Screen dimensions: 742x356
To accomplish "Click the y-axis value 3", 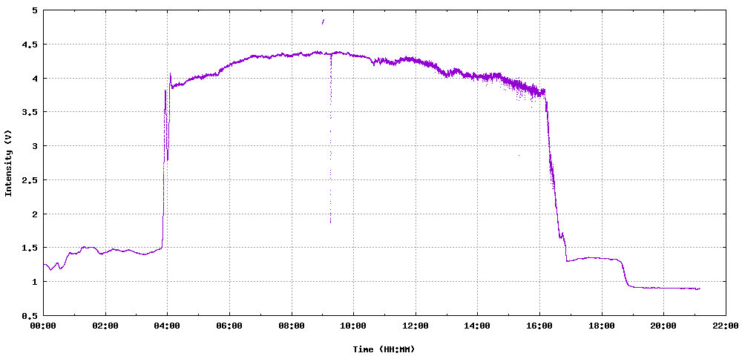I will (x=35, y=146).
